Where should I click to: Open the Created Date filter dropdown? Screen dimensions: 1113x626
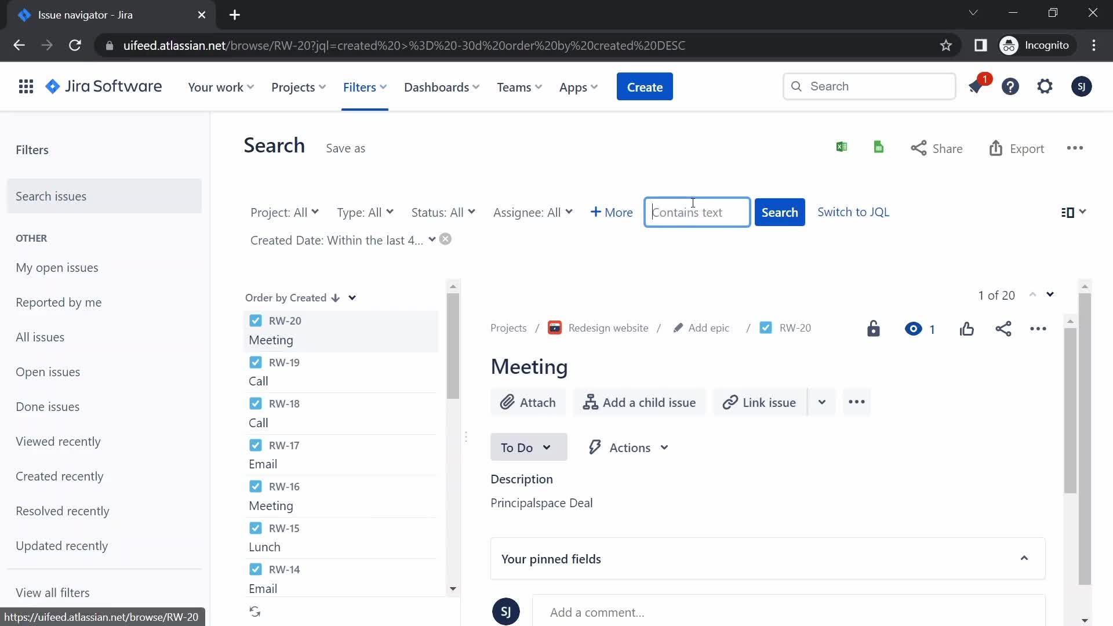[343, 240]
